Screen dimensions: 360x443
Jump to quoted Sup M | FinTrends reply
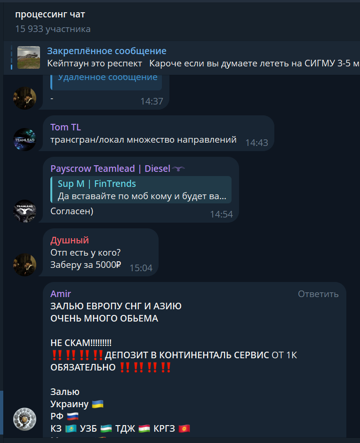(x=141, y=190)
